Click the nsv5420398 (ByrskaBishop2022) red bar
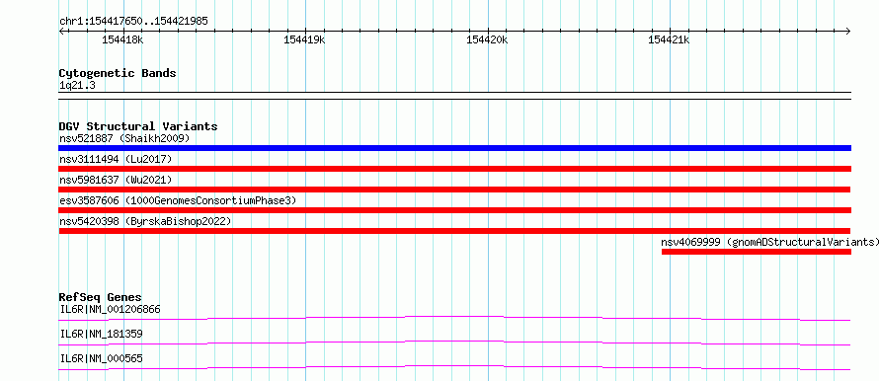Image resolution: width=879 pixels, height=381 pixels. click(x=454, y=231)
